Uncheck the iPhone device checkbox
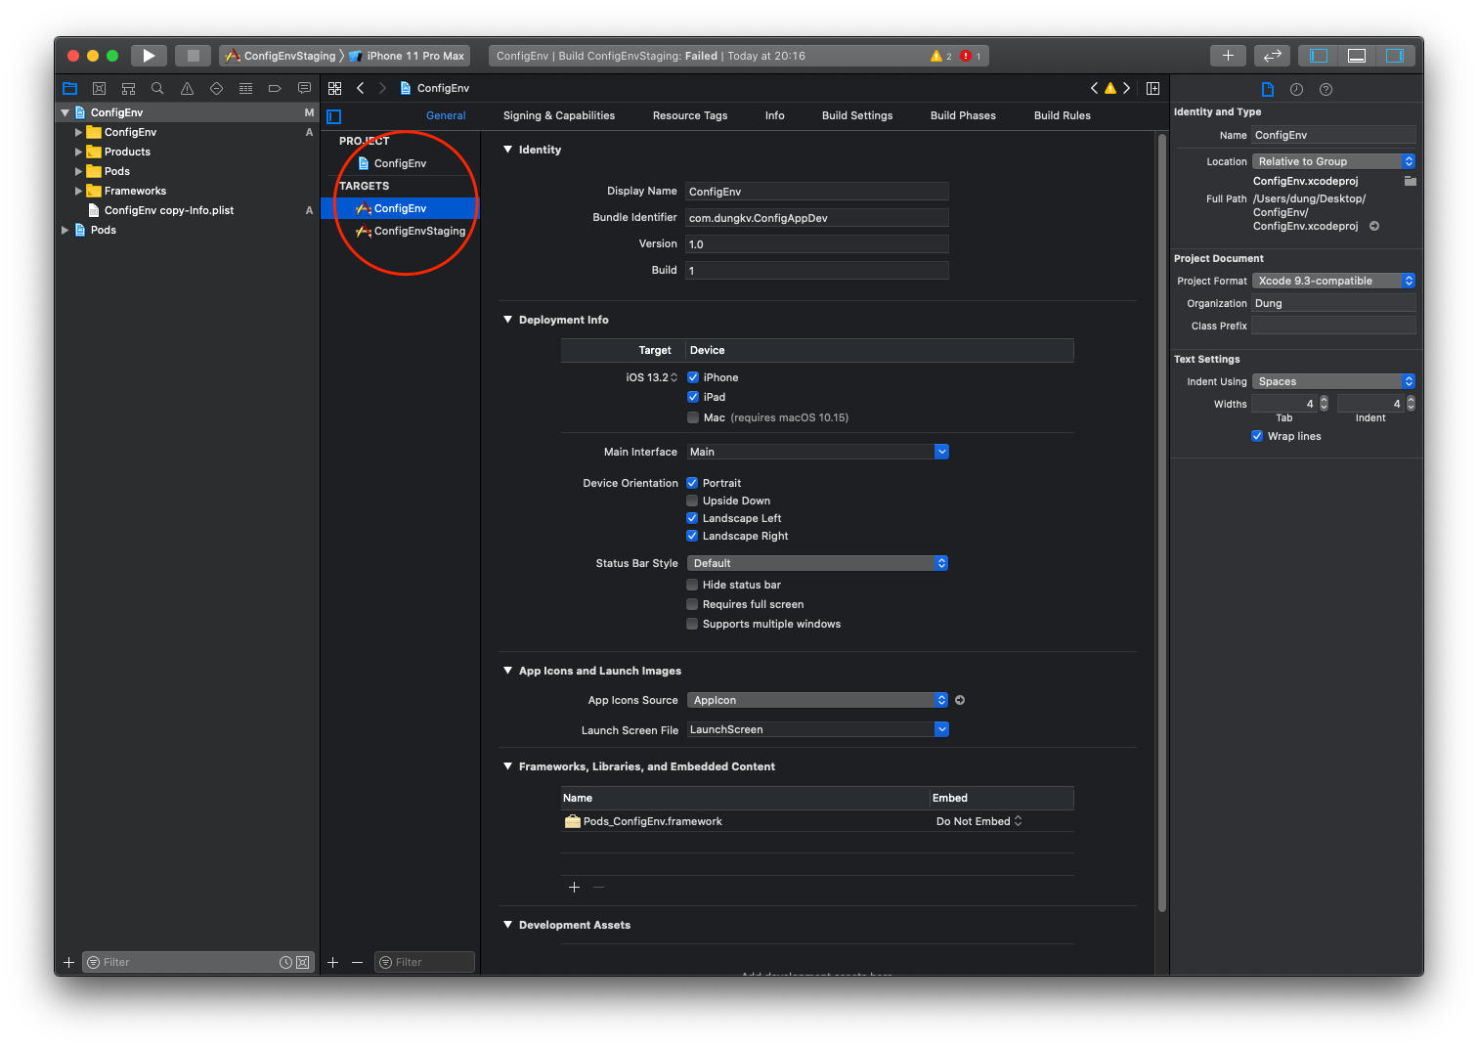 pyautogui.click(x=693, y=377)
